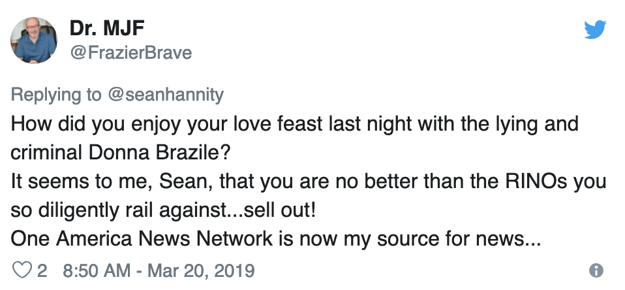Image resolution: width=625 pixels, height=290 pixels.
Task: Click the Dr. MJF profile avatar
Action: pyautogui.click(x=34, y=40)
